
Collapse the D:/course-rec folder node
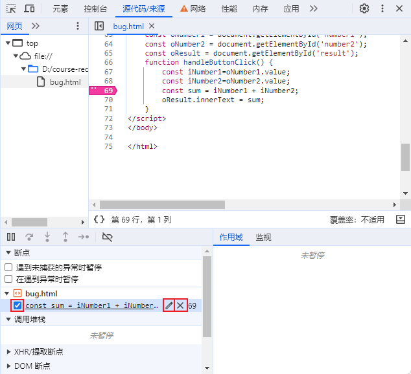[23, 69]
